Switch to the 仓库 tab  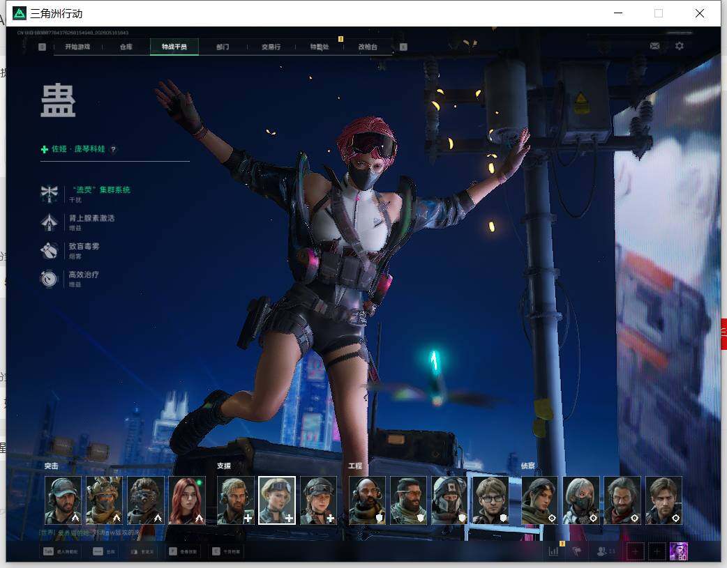pyautogui.click(x=126, y=47)
